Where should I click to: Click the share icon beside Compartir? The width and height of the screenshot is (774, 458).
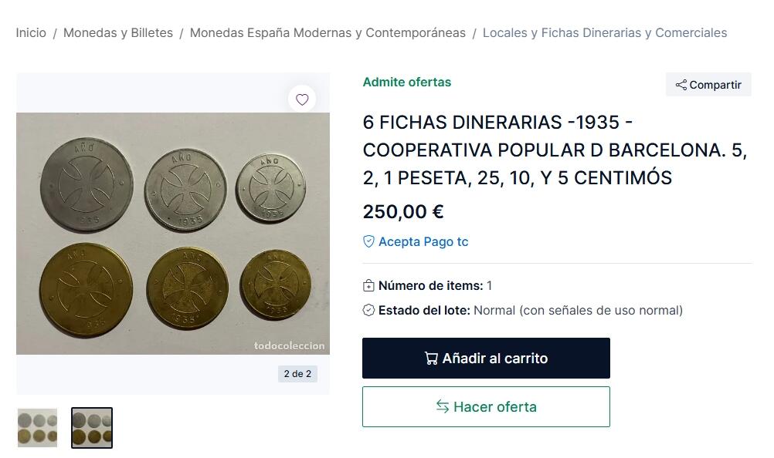pyautogui.click(x=681, y=85)
